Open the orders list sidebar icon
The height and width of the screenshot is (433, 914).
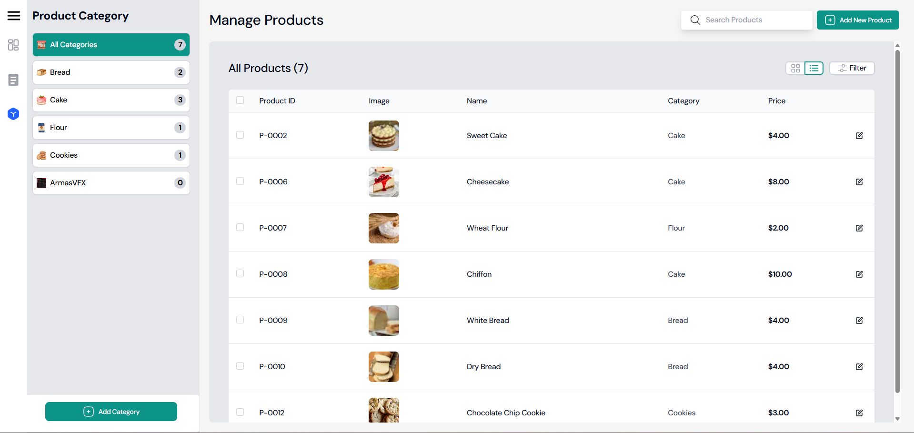[x=13, y=80]
